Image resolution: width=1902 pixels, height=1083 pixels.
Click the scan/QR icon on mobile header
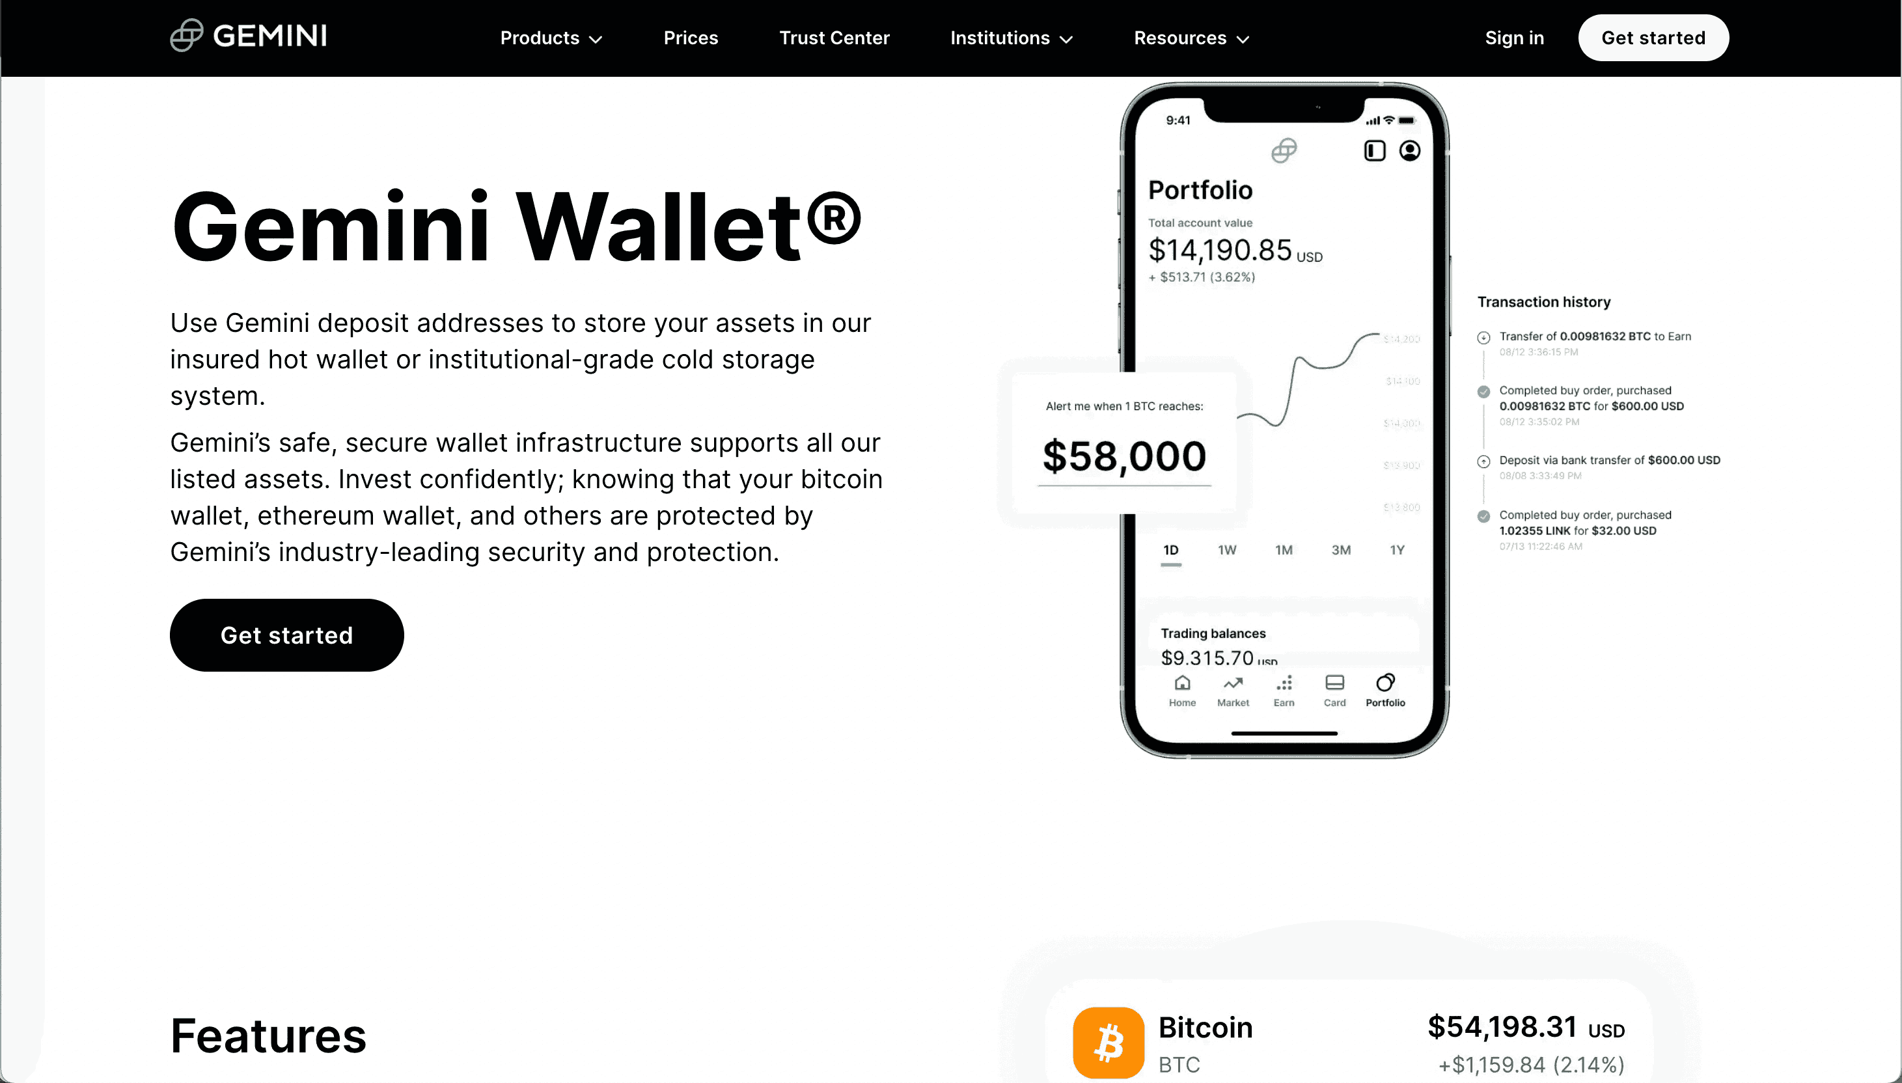pos(1371,150)
